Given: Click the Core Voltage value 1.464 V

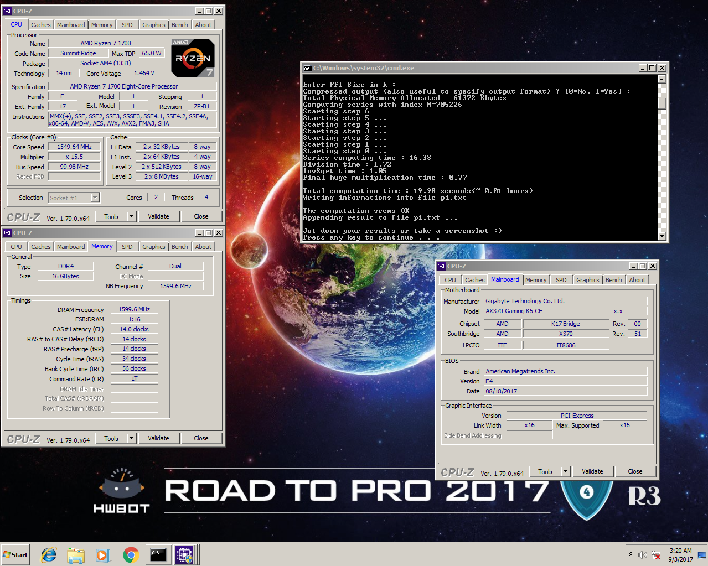Looking at the screenshot, I should (x=144, y=73).
